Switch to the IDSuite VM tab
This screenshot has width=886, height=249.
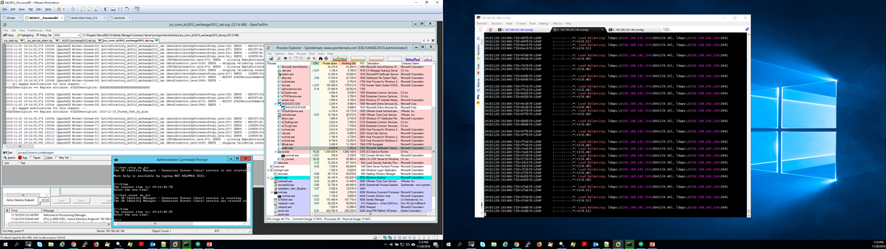(11, 18)
